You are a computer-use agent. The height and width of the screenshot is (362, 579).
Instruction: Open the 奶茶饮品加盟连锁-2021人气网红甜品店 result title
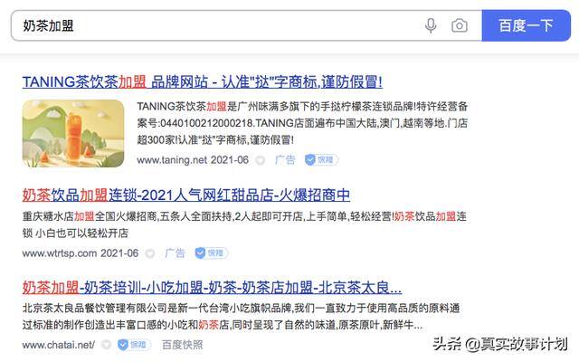point(186,195)
